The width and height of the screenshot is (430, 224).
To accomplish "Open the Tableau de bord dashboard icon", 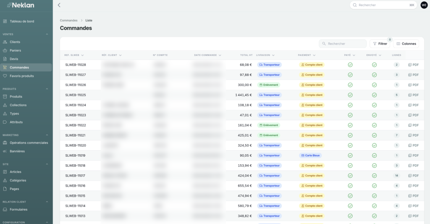I will coord(5,21).
